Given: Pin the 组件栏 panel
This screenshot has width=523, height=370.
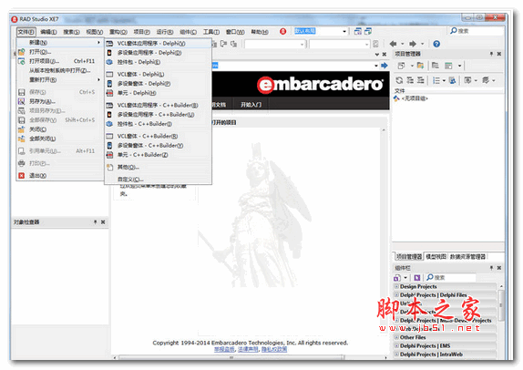Looking at the screenshot, I should [x=491, y=268].
